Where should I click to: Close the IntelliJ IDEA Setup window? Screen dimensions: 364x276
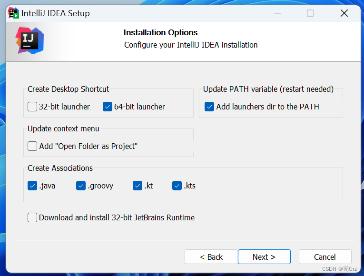(344, 13)
